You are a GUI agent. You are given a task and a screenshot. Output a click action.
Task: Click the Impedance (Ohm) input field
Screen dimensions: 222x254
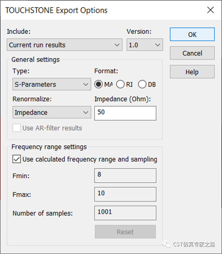tap(125, 113)
